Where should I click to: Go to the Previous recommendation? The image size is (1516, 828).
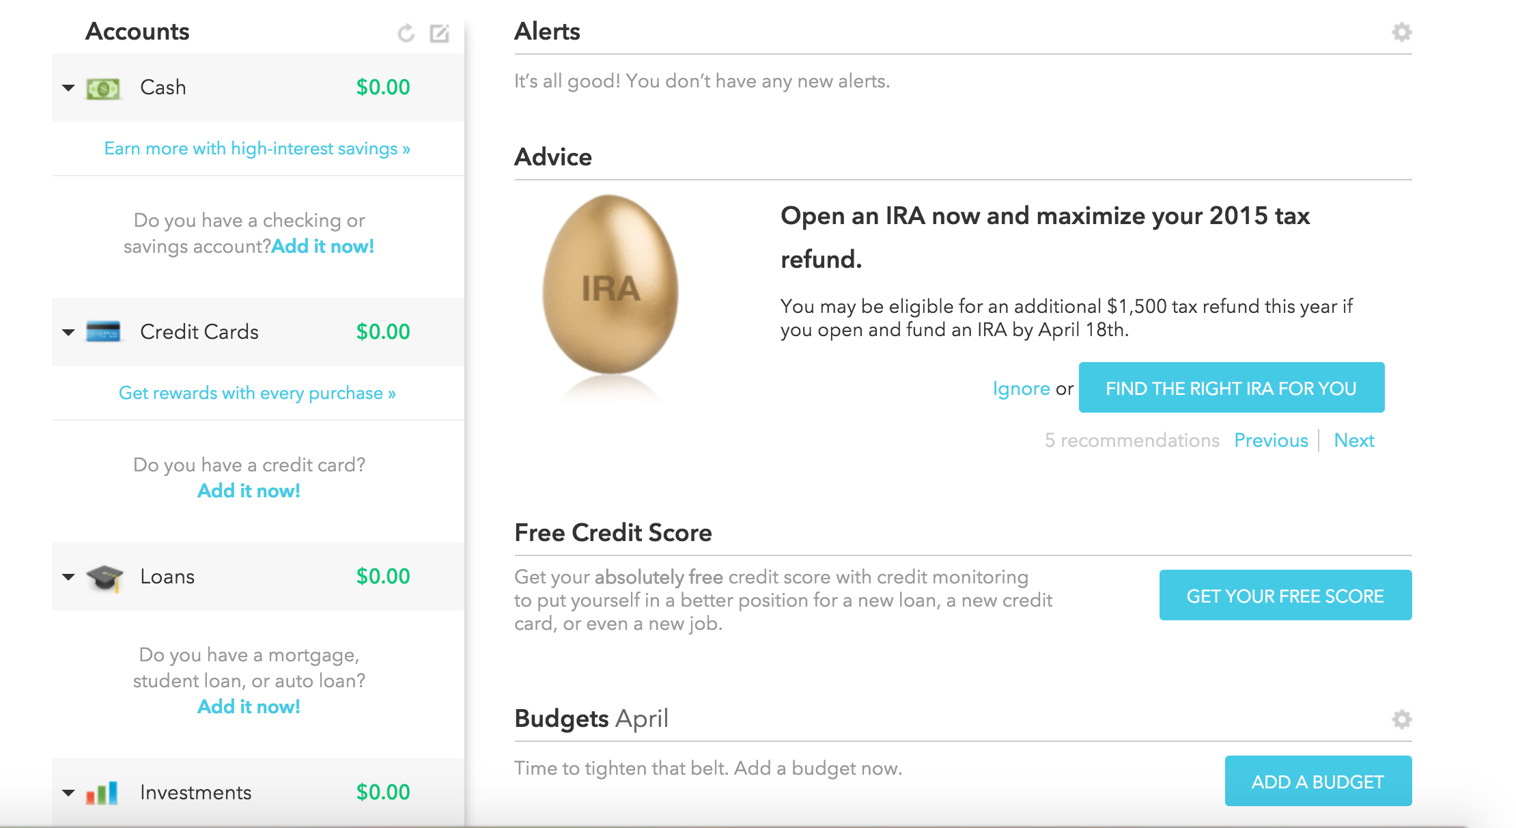[1271, 441]
